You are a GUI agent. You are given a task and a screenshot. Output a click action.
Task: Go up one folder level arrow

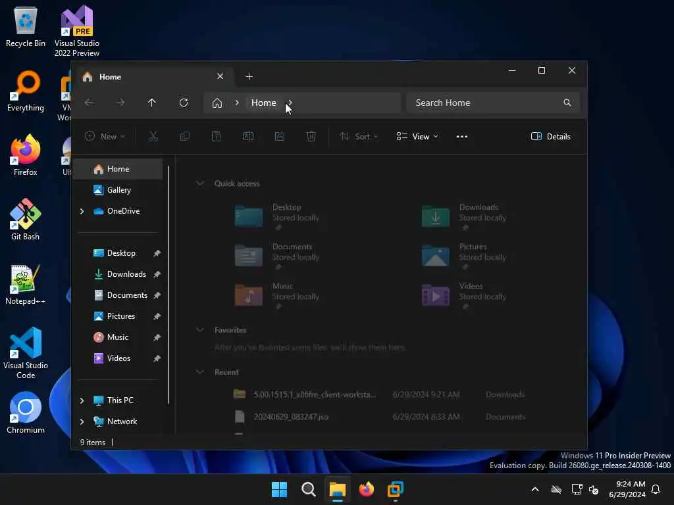(x=152, y=103)
